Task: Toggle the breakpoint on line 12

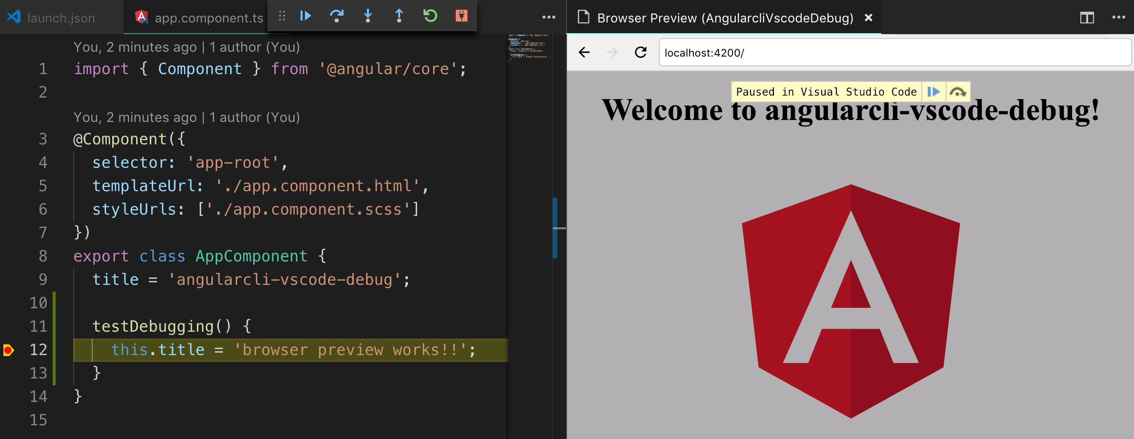Action: [x=8, y=349]
